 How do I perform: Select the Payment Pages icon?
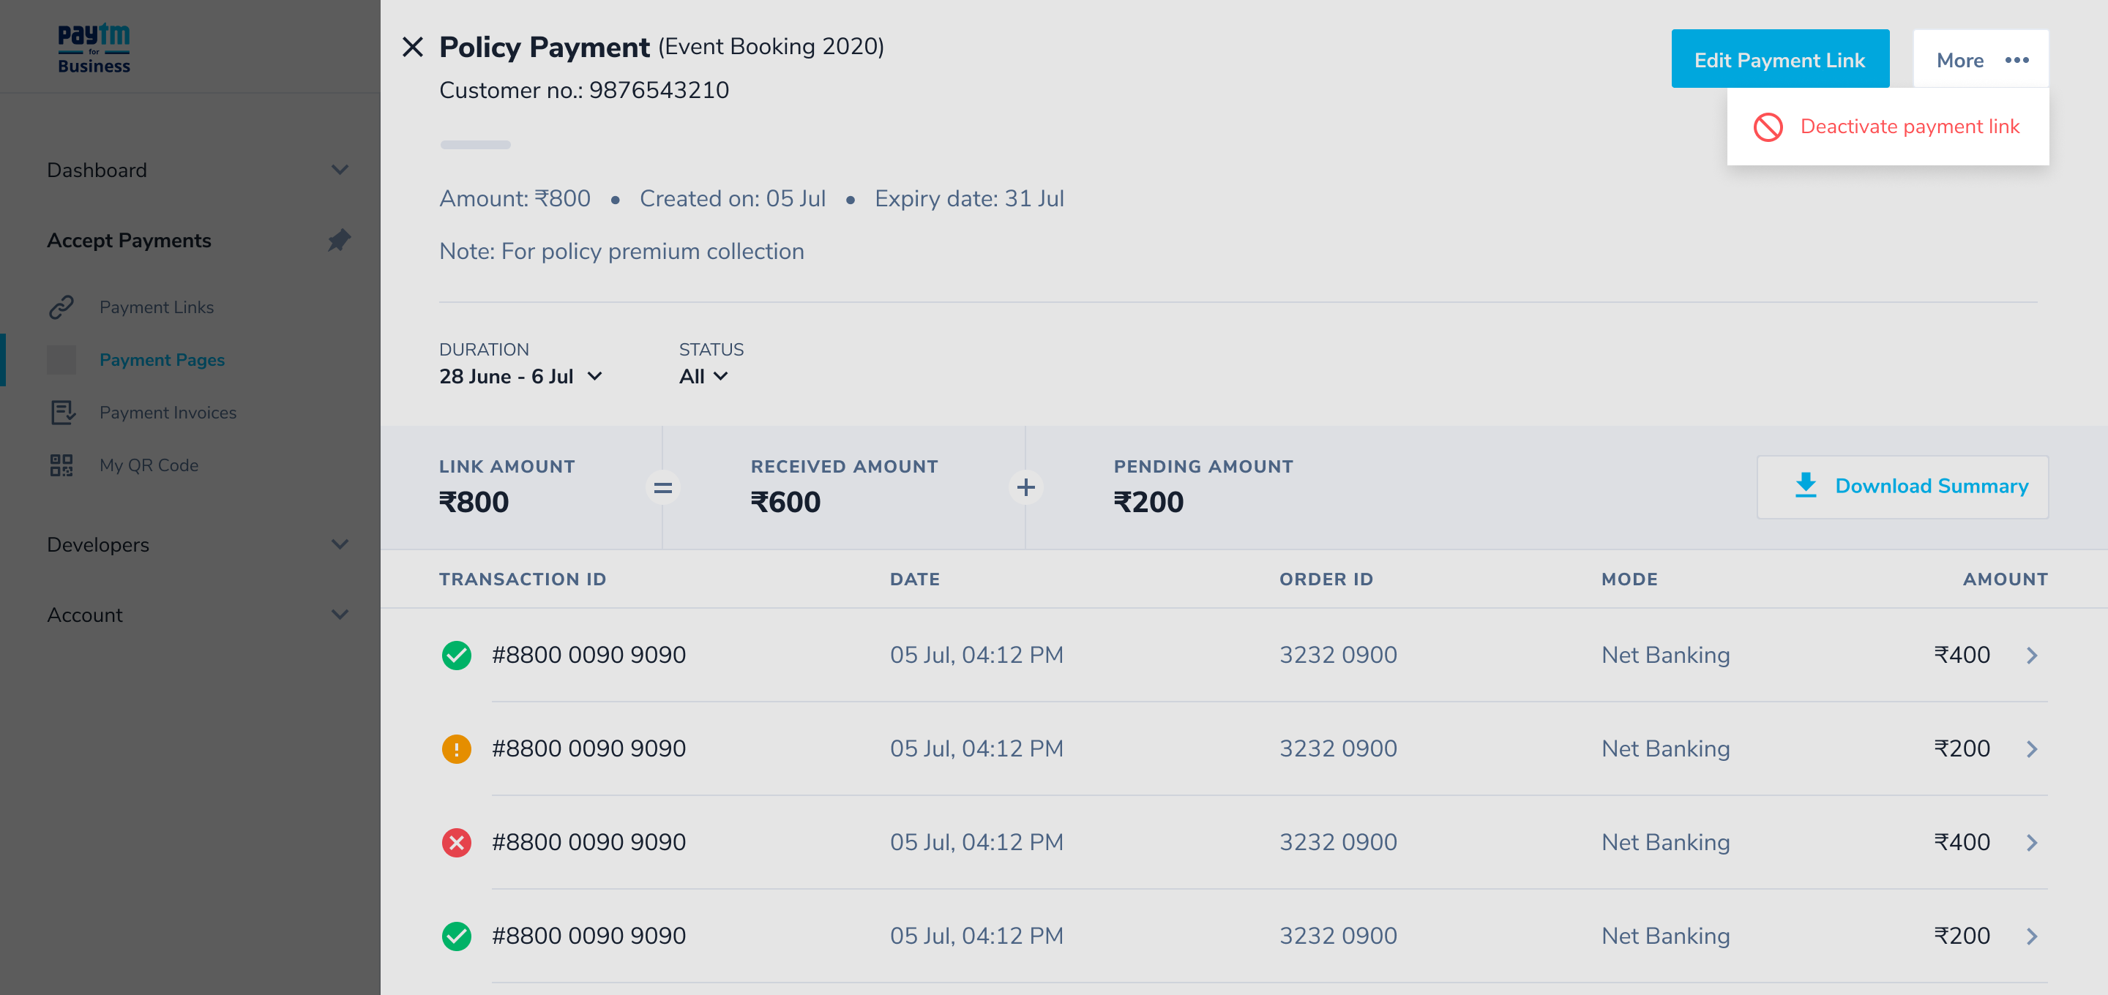point(62,359)
